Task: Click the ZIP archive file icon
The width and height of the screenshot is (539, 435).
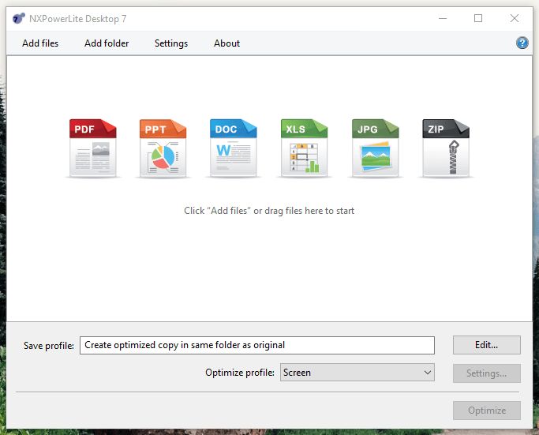Action: (446, 148)
